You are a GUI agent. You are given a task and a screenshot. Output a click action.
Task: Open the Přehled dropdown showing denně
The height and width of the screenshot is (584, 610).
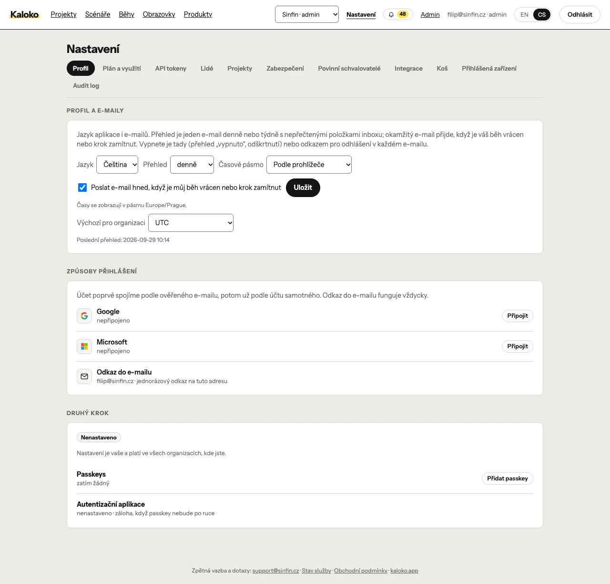(192, 165)
